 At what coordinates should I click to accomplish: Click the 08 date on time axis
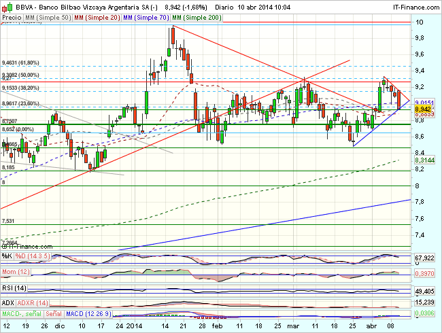tap(391, 326)
